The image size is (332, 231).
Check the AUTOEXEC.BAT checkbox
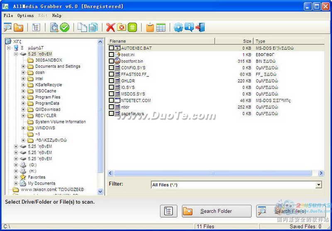(x=111, y=48)
